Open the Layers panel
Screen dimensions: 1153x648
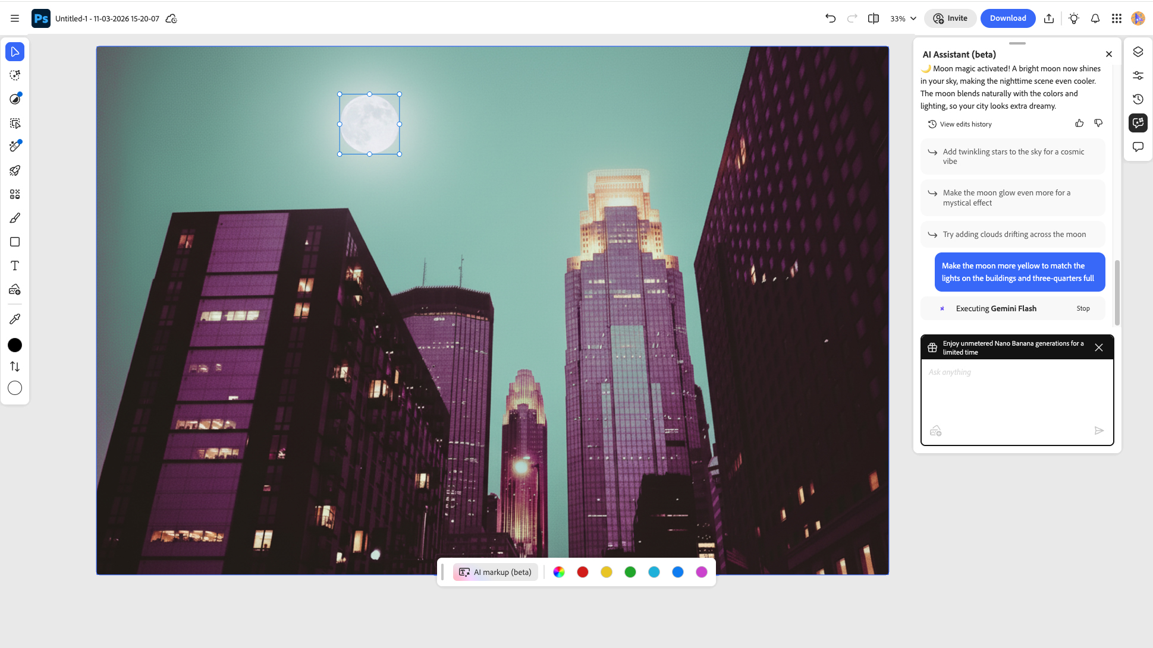pyautogui.click(x=1139, y=52)
